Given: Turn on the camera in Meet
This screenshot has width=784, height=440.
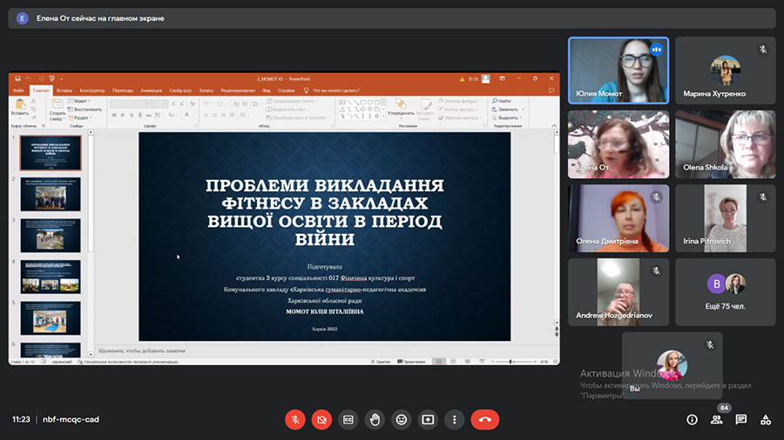Looking at the screenshot, I should (321, 419).
